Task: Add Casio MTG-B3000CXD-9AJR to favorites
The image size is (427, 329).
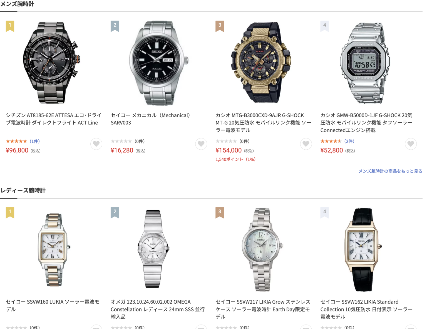Action: pos(306,144)
